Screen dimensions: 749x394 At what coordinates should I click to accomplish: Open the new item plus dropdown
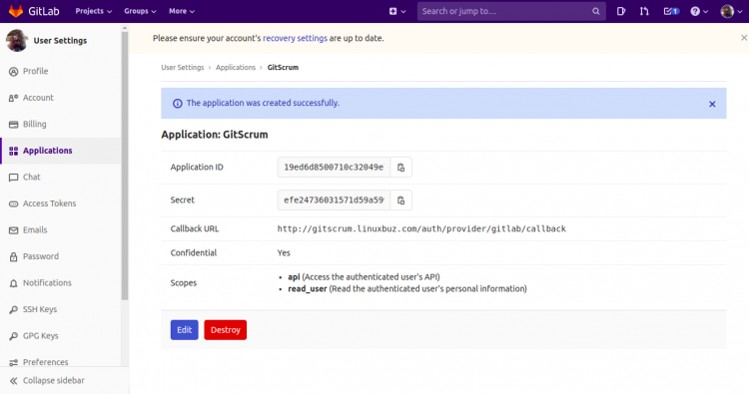397,11
